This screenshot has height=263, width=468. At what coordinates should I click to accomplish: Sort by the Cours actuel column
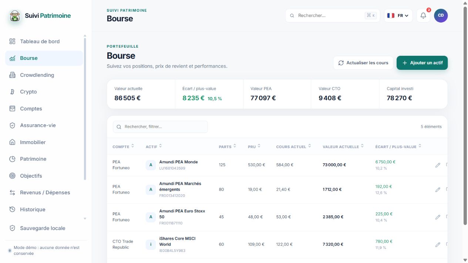pyautogui.click(x=294, y=147)
